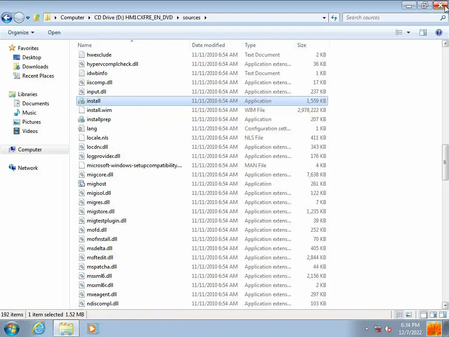Open Pictures library
Viewport: 449px width, 337px height.
32,122
